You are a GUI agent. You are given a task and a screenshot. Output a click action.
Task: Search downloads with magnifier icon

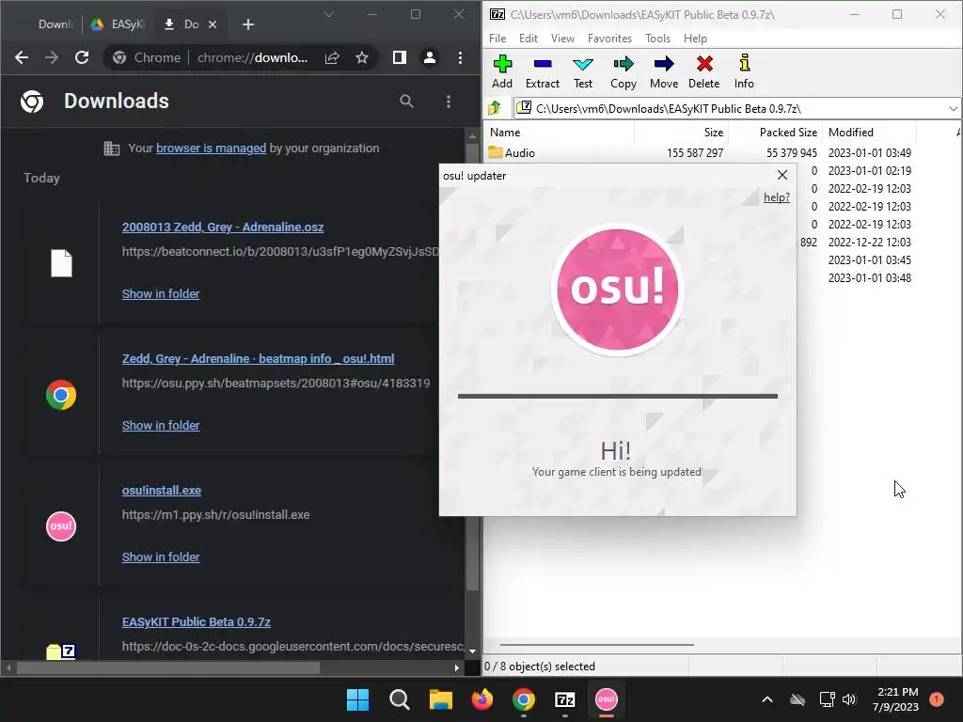point(406,102)
